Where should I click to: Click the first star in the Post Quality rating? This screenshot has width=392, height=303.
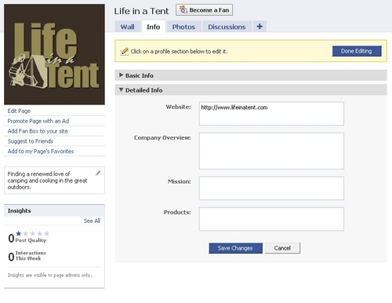point(19,233)
